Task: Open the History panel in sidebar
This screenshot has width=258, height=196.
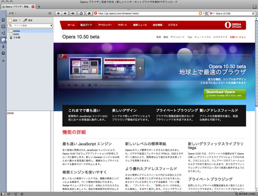Action: (3, 53)
